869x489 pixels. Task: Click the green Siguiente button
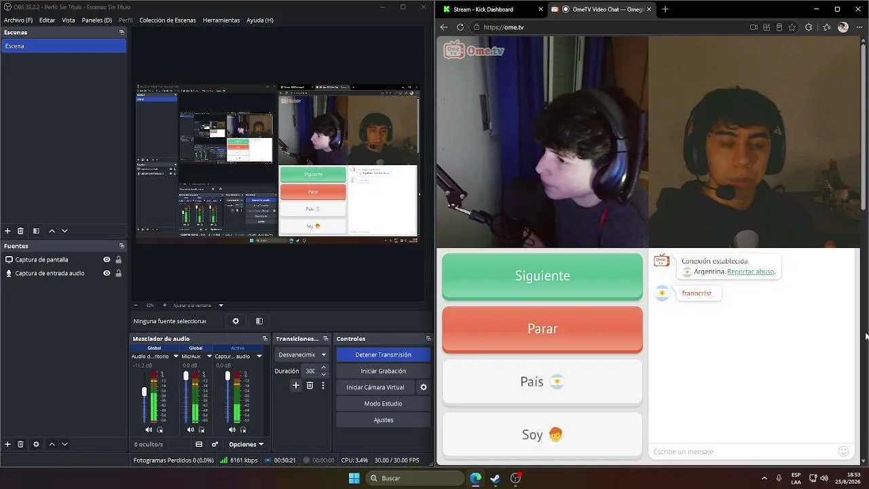(542, 276)
